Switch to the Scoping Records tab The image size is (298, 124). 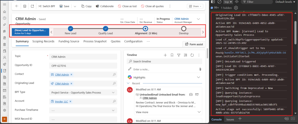[x=43, y=41]
